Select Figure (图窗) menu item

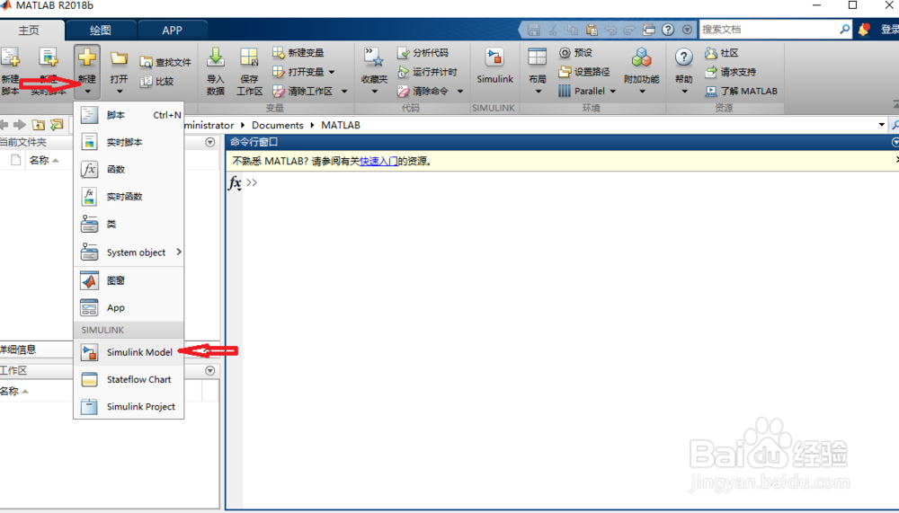click(129, 280)
